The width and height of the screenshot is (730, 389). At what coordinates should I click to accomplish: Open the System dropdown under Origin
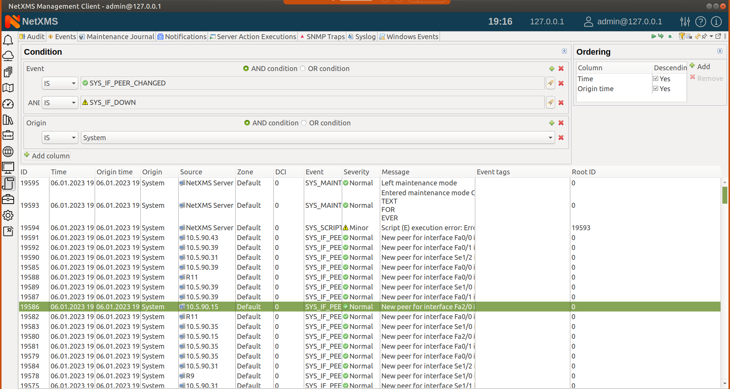click(550, 138)
